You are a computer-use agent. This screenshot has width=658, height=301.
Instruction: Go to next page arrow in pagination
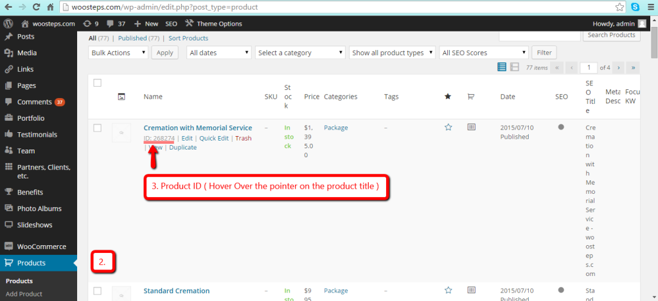coord(619,67)
